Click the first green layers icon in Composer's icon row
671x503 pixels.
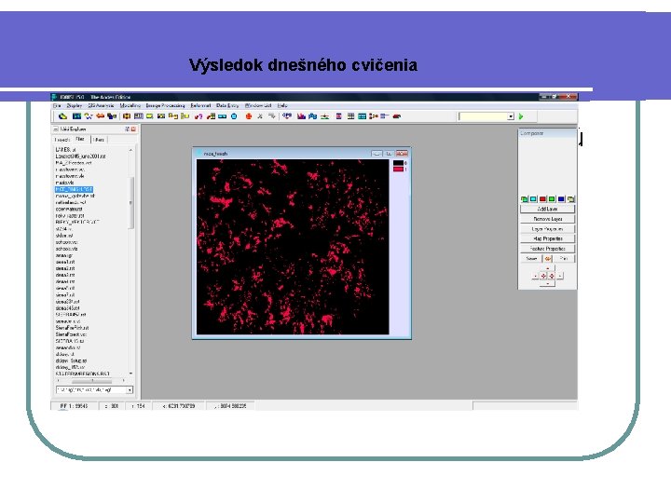point(524,199)
